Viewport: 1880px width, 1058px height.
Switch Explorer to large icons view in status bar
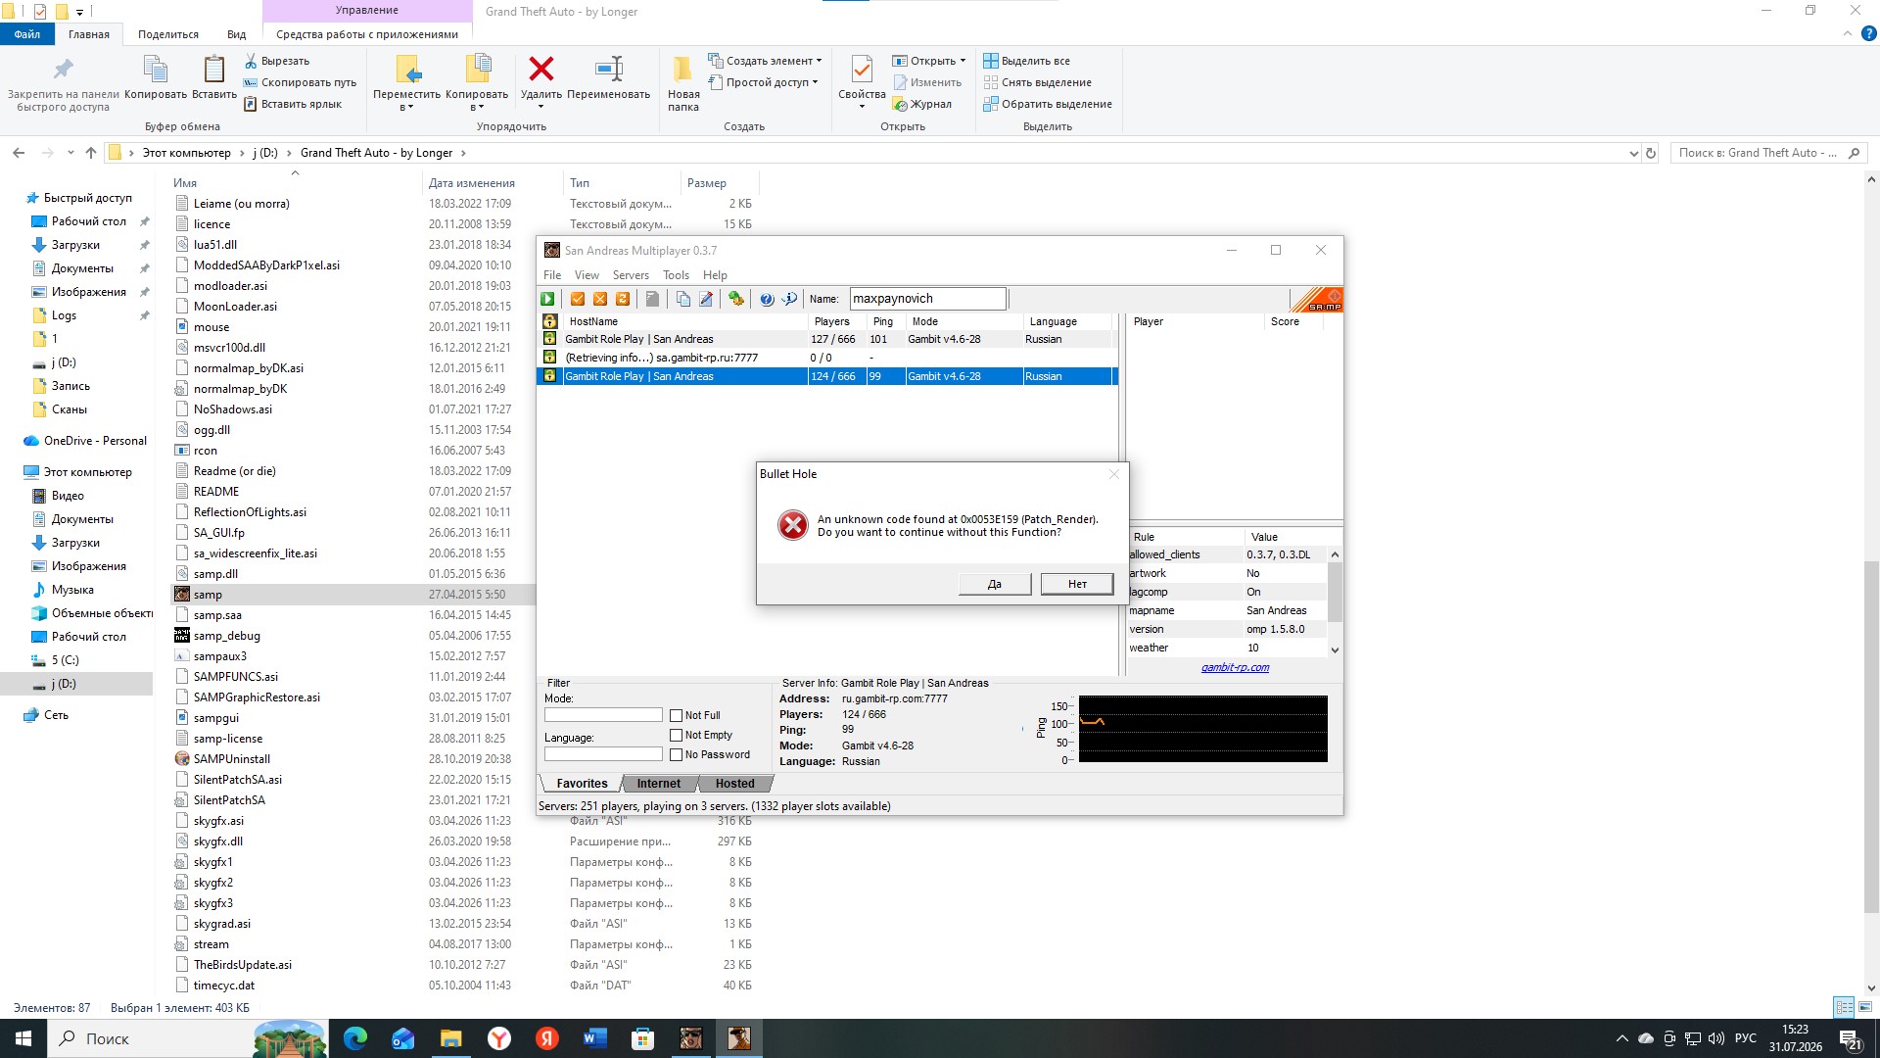point(1865,1007)
